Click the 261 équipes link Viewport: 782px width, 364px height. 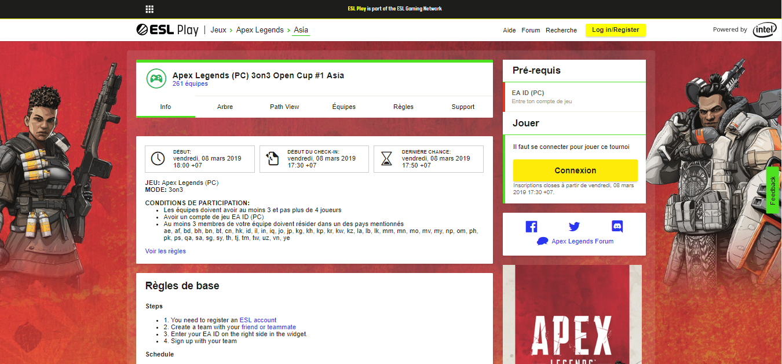[190, 83]
